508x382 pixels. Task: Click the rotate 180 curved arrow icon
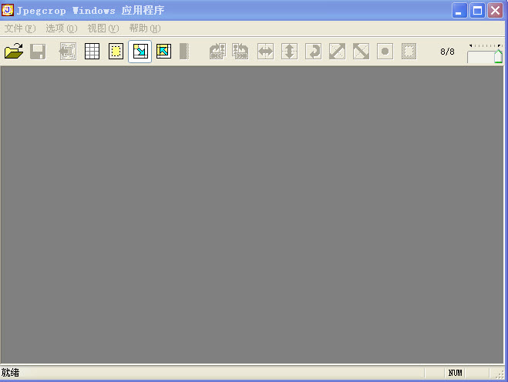click(x=313, y=52)
